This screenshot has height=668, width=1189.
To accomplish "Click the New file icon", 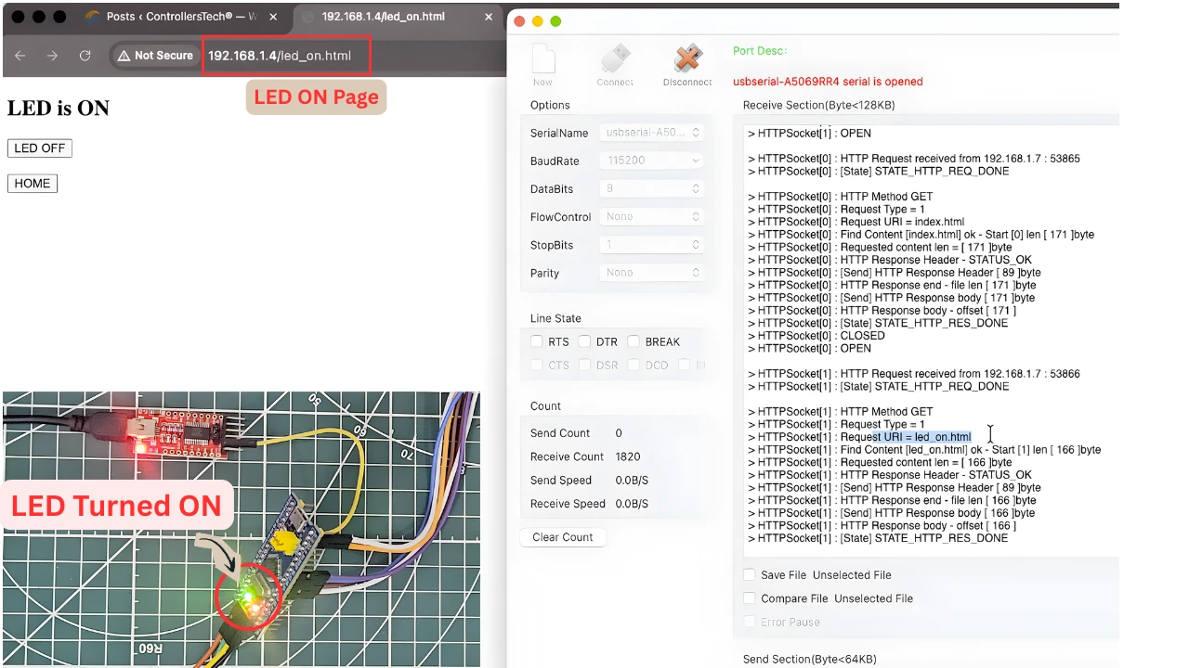I will (x=543, y=61).
